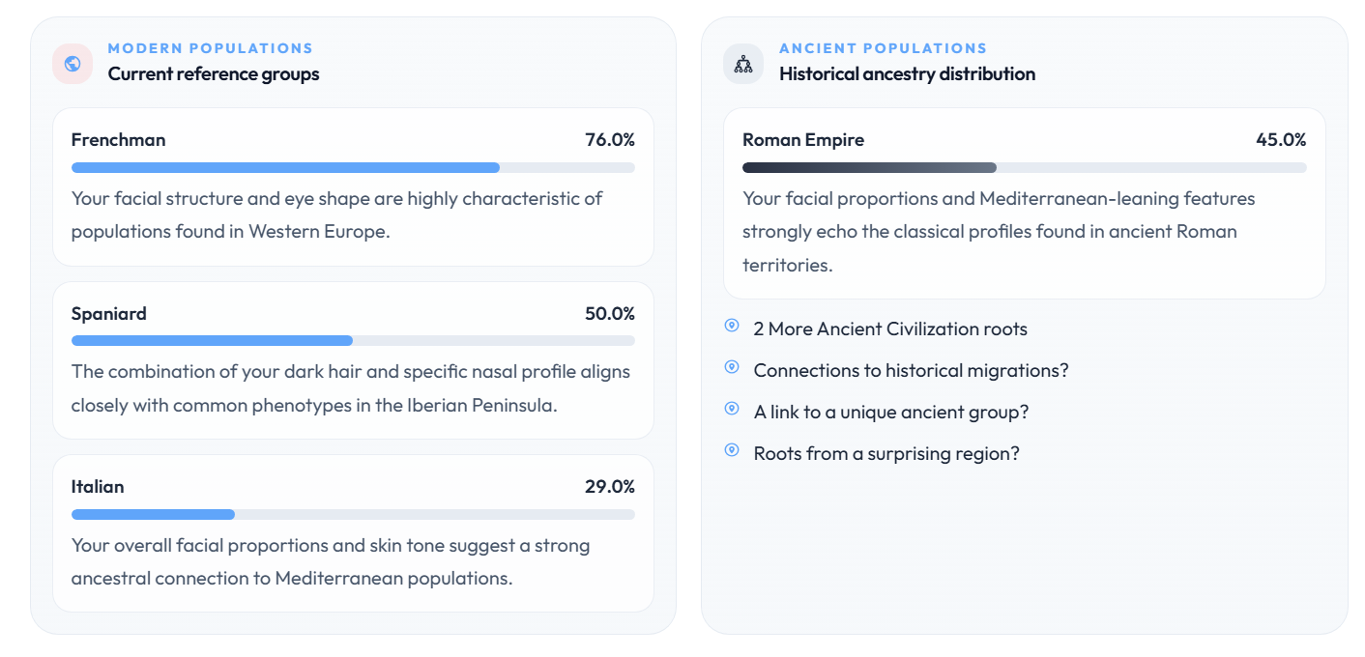Screen dimensions: 1365x657
Task: Select the Italian result title
Action: pyautogui.click(x=98, y=487)
